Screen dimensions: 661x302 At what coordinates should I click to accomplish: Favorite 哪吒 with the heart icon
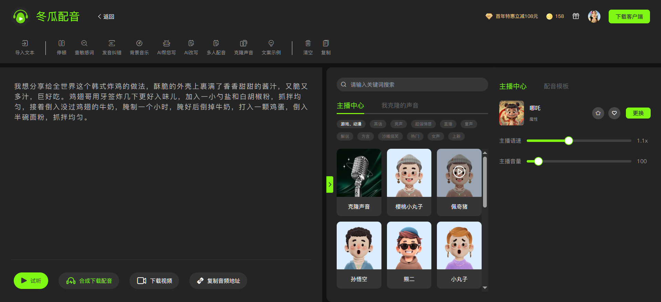614,113
